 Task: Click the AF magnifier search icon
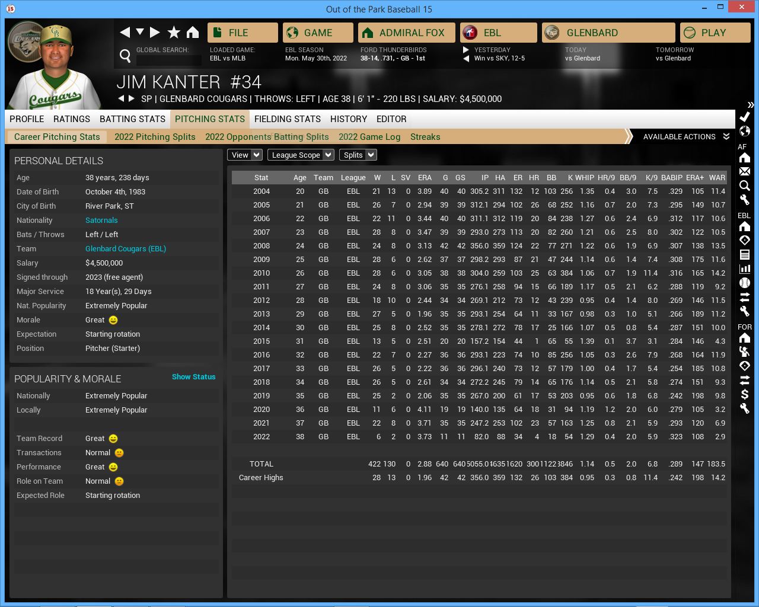745,186
